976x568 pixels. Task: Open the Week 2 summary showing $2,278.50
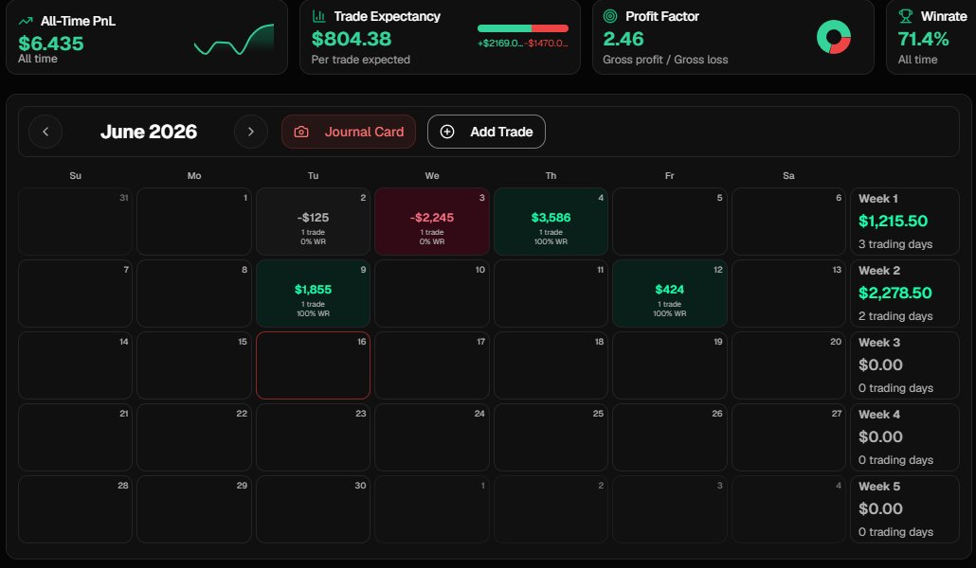point(905,293)
